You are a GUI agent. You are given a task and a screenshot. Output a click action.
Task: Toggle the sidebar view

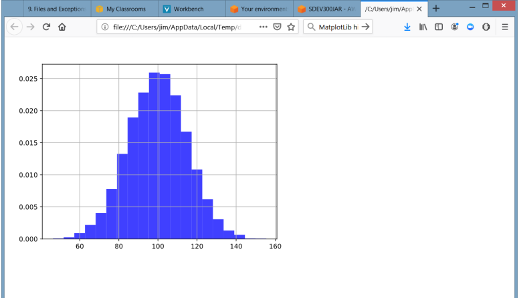(439, 27)
